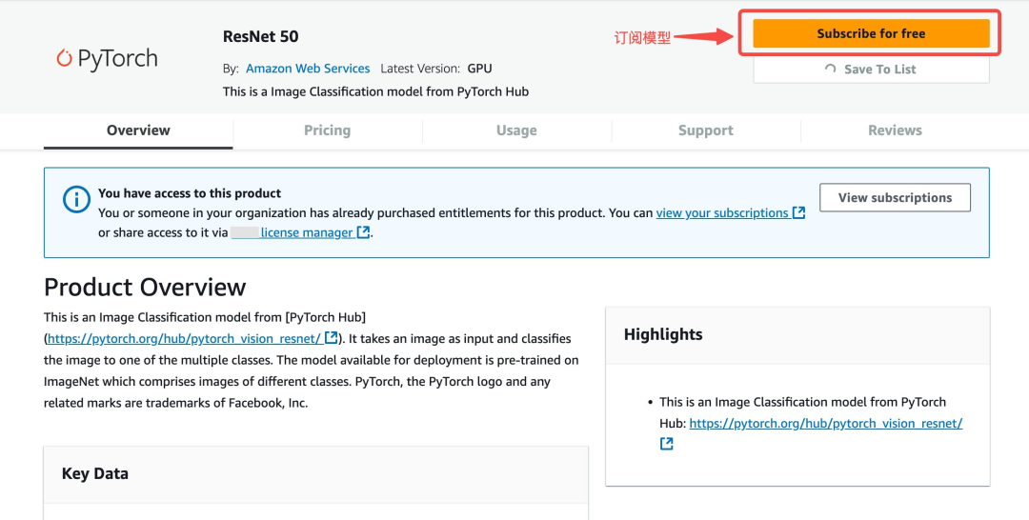Open the Pricing tab

click(327, 130)
